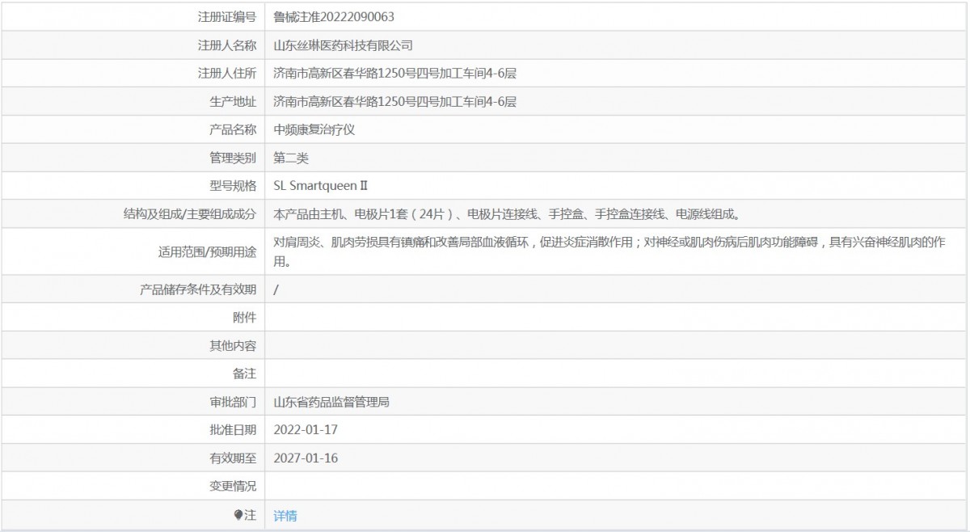
Task: Click the 审批部门 label
Action: (x=233, y=402)
